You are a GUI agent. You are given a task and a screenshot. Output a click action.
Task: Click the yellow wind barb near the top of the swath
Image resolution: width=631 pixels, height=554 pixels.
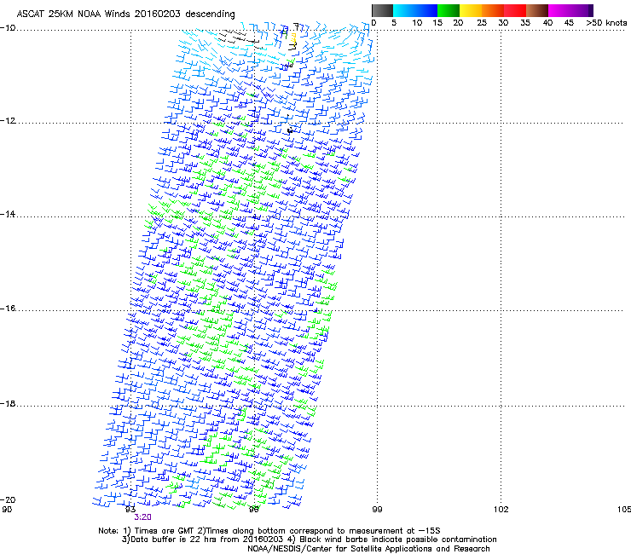pyautogui.click(x=293, y=41)
